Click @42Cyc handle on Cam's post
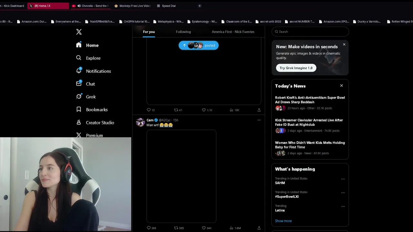Screen dimensions: 413x232 point(165,120)
